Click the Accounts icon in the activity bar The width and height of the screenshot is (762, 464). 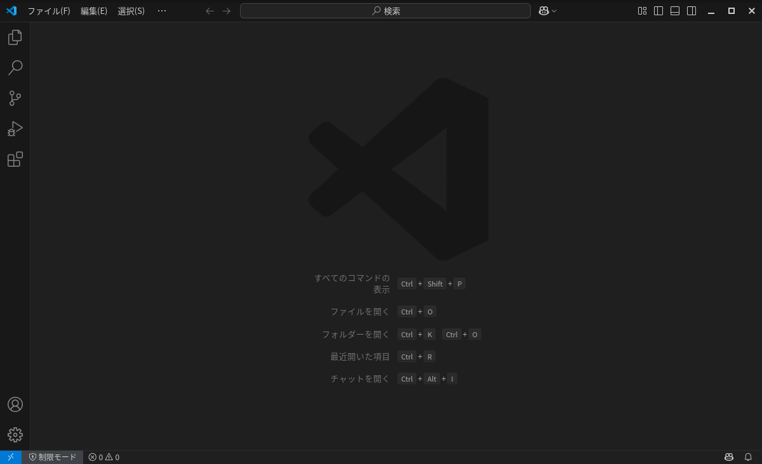pyautogui.click(x=15, y=404)
